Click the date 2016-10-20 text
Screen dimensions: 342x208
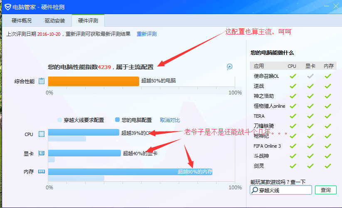coord(49,34)
